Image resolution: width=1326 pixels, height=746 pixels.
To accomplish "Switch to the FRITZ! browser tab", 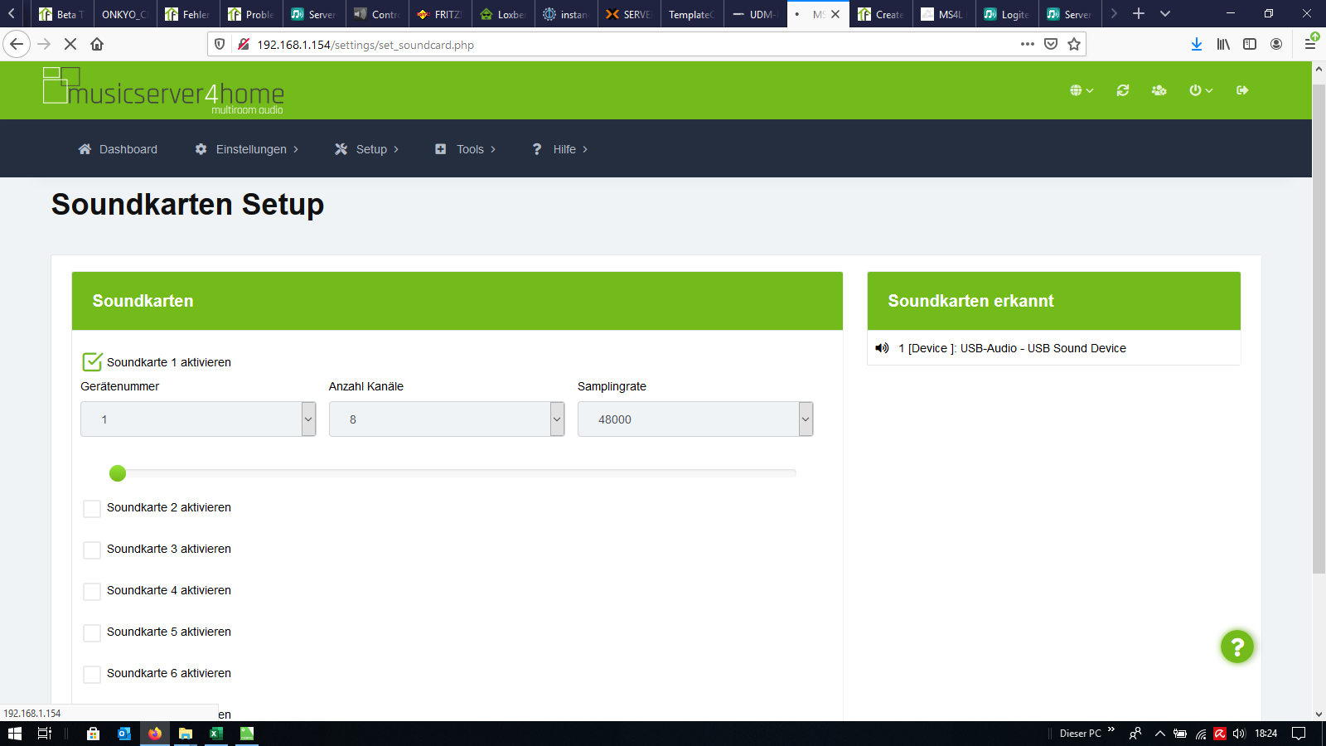I will (x=440, y=14).
